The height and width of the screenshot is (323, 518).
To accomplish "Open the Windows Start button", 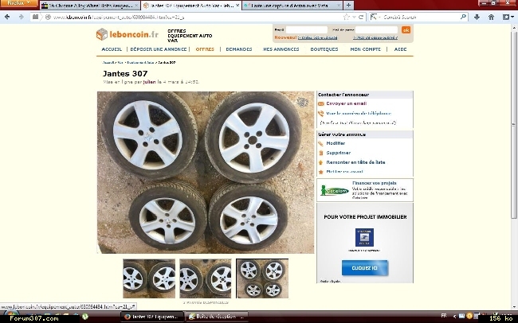I will (x=12, y=317).
